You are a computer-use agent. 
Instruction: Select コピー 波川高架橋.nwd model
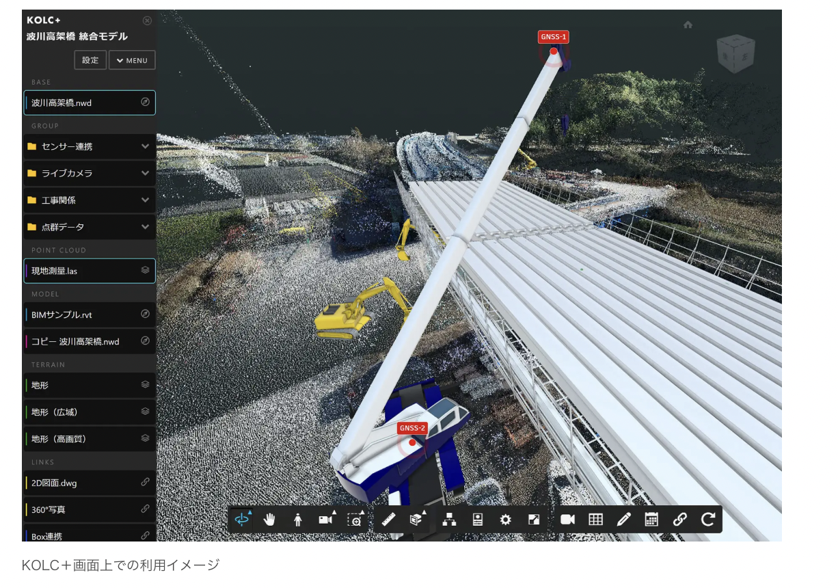tap(90, 341)
